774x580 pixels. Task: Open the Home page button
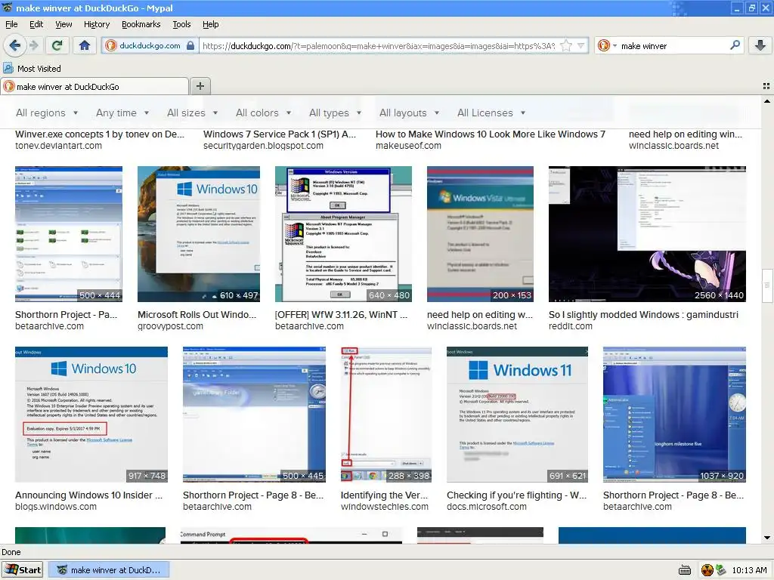coord(85,46)
